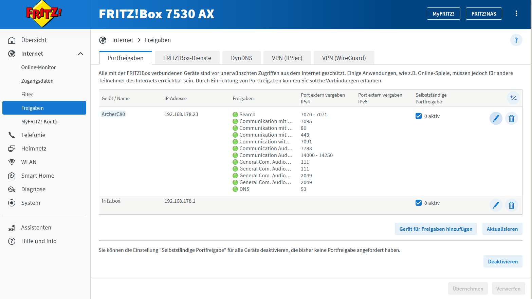532x299 pixels.
Task: Open the DynDNS tab
Action: tap(241, 58)
